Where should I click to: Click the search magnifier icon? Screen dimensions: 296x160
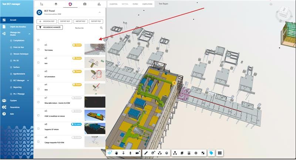tap(101, 28)
